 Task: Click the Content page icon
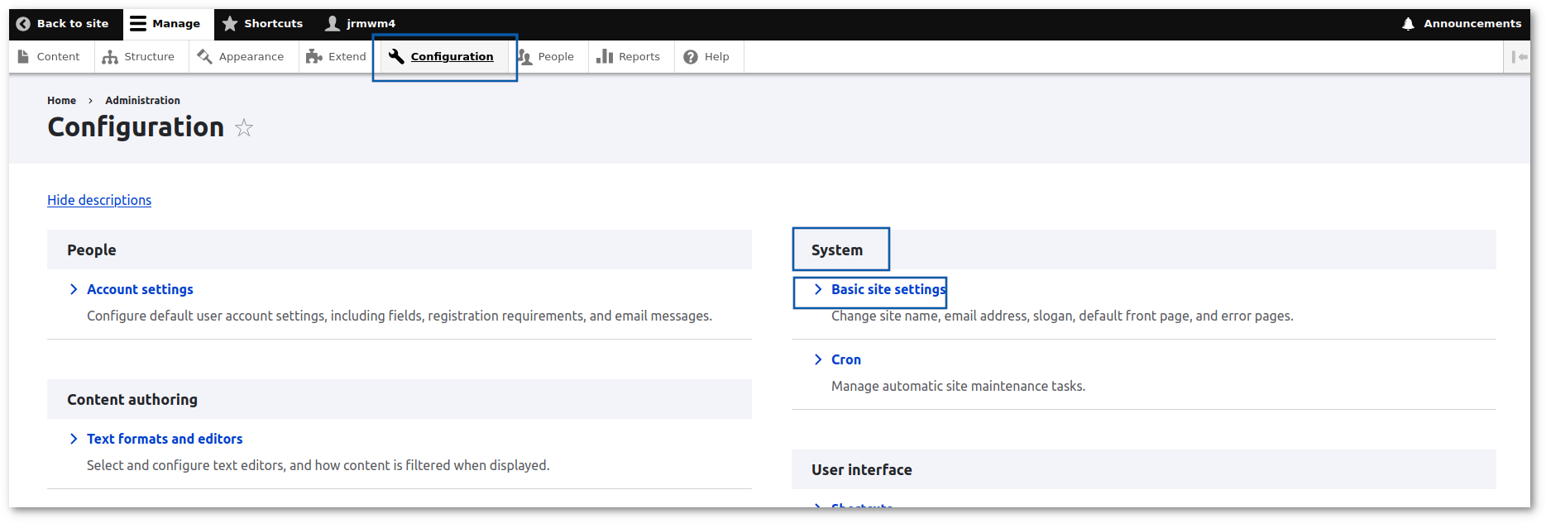coord(23,56)
